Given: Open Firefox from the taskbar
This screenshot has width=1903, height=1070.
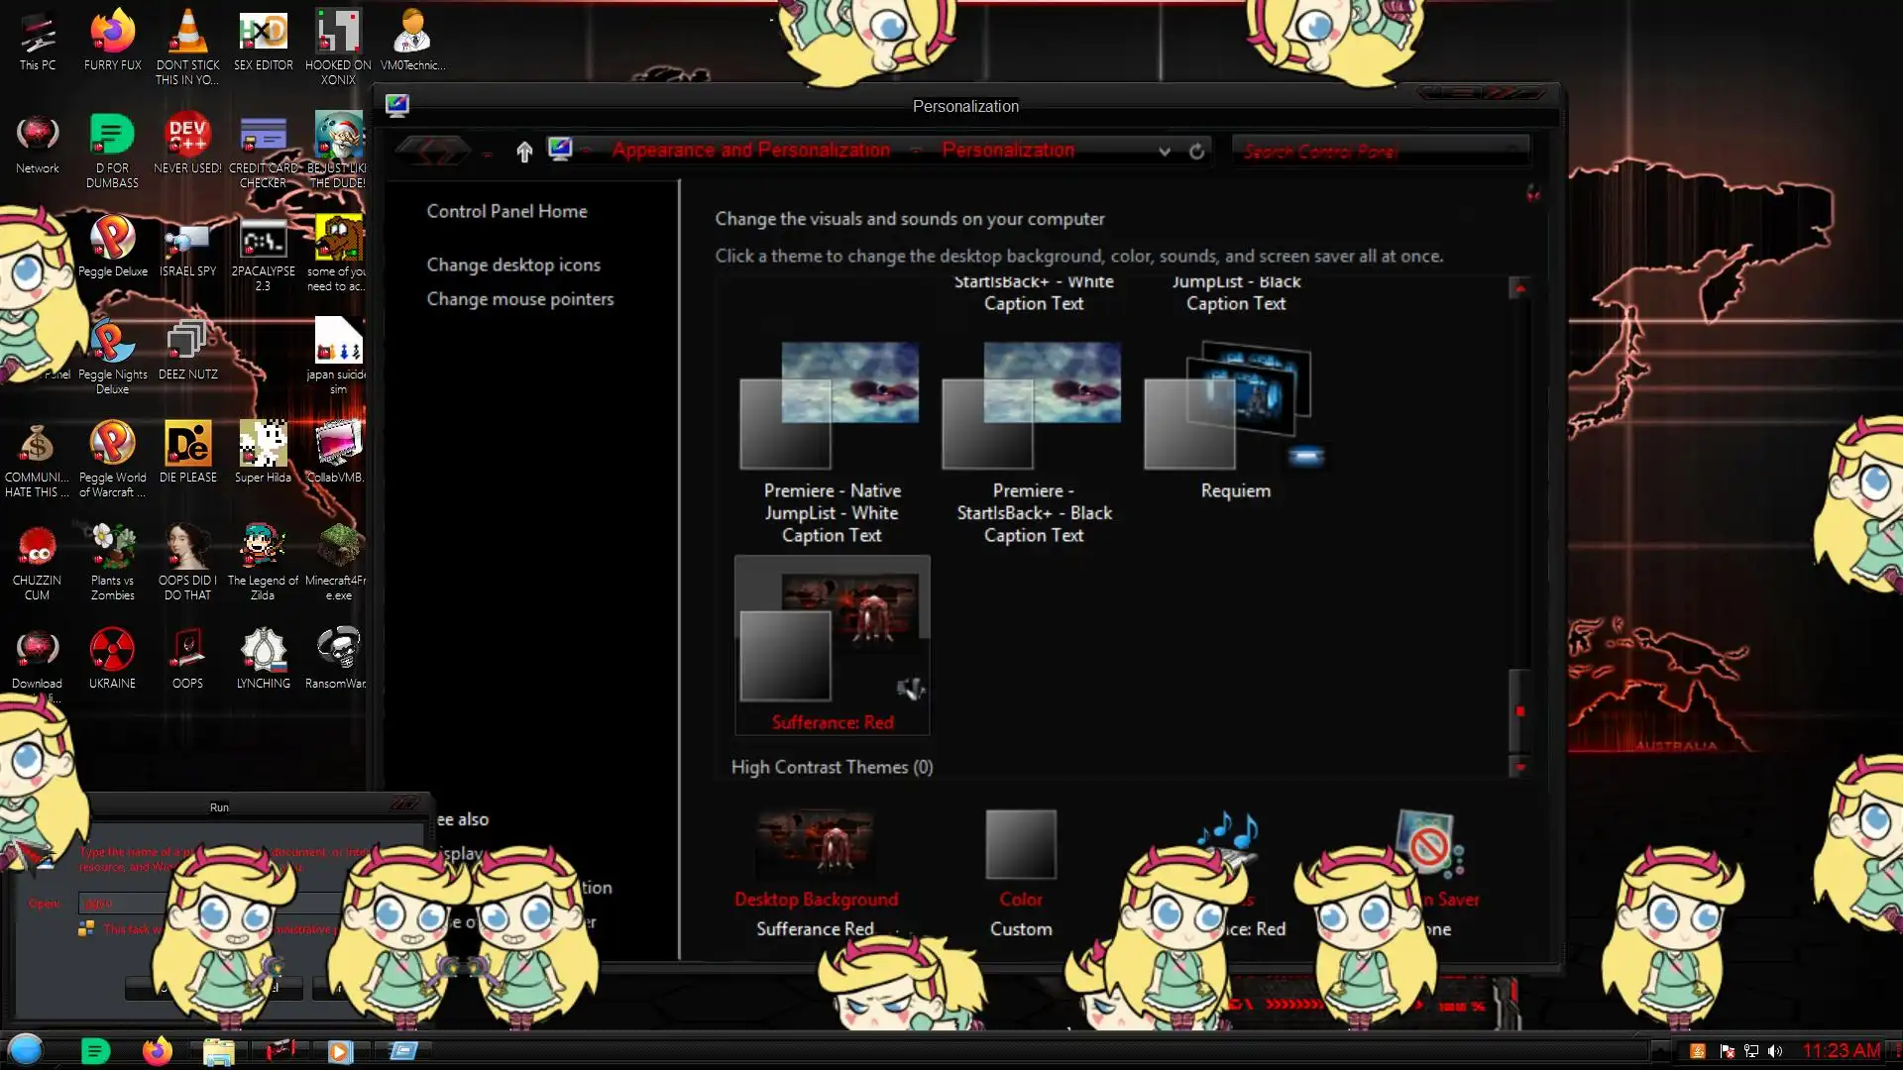Looking at the screenshot, I should tap(157, 1051).
